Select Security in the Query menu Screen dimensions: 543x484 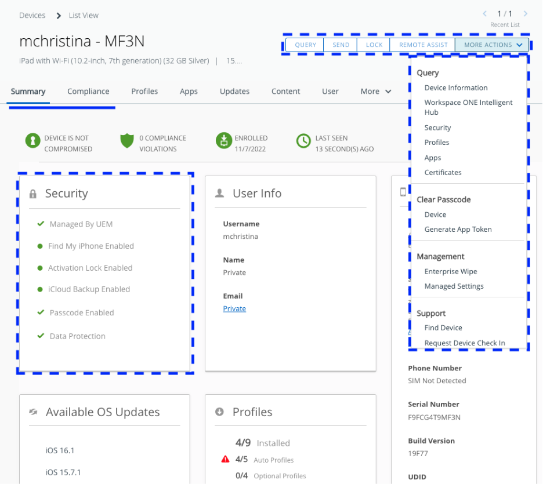coord(438,128)
